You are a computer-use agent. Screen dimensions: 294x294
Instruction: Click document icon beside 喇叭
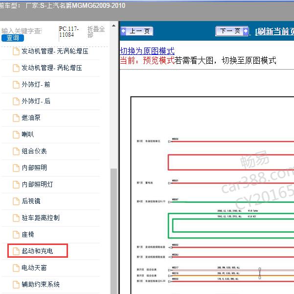coord(16,135)
